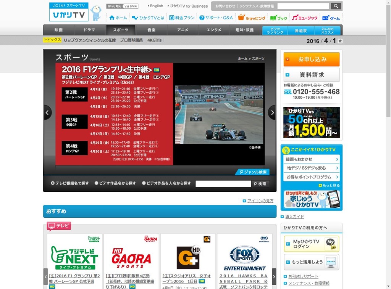This screenshot has height=289, width=391.
Task: Open the 音楽 tab
Action: click(x=151, y=30)
